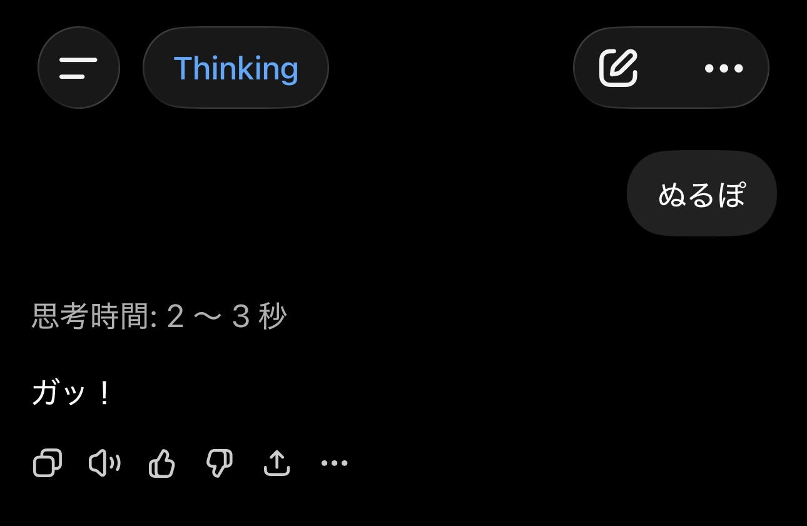Open the top-right three-dot options menu
The height and width of the screenshot is (526, 807).
(724, 68)
